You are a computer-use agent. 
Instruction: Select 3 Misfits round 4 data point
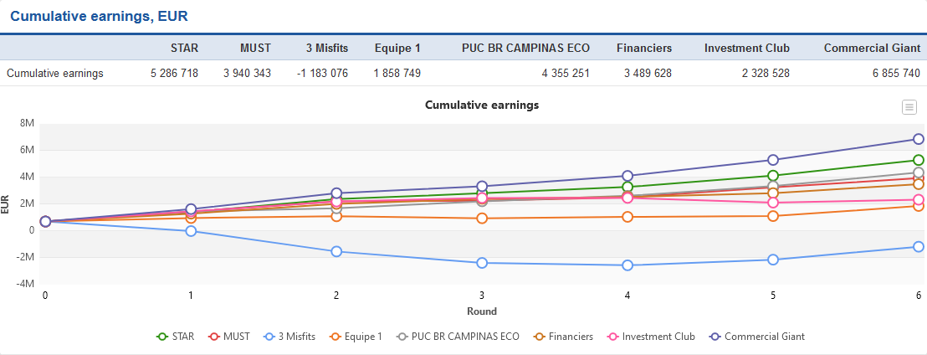tap(627, 265)
